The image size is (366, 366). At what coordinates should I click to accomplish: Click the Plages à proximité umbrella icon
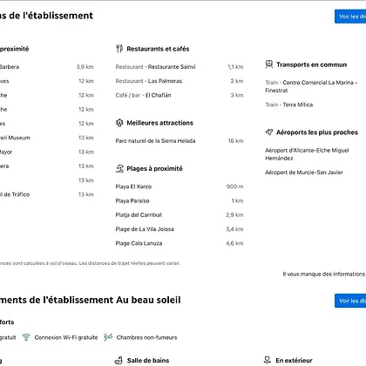point(119,168)
